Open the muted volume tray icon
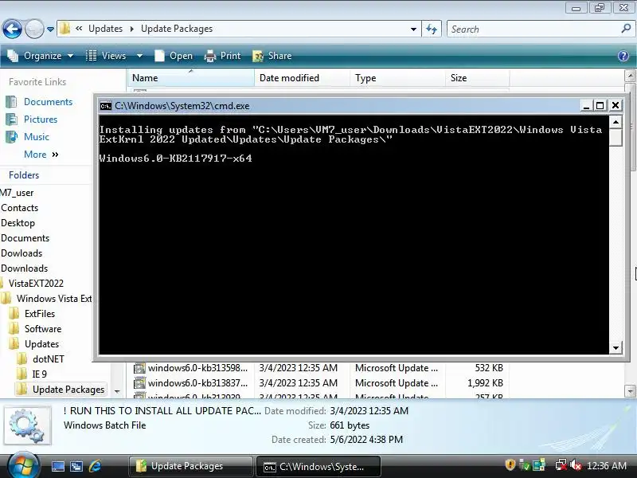The image size is (637, 478). [576, 464]
